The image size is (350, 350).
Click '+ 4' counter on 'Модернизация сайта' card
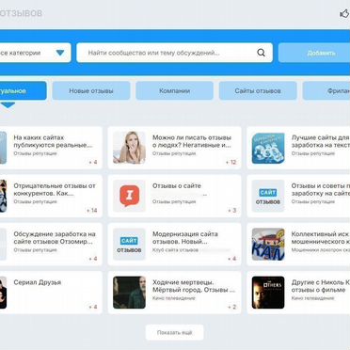coord(232,259)
